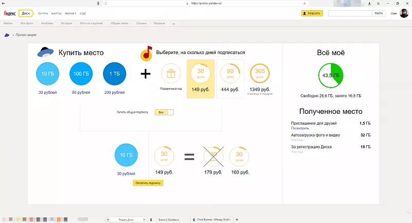412x223 pixels.
Task: Select the 10 ГБ storage circle at top
Action: [x=47, y=74]
